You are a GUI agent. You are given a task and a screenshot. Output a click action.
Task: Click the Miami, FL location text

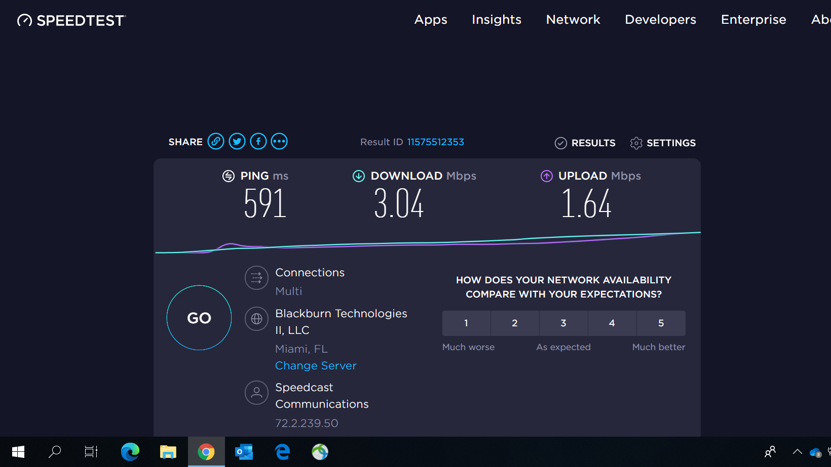(x=301, y=349)
